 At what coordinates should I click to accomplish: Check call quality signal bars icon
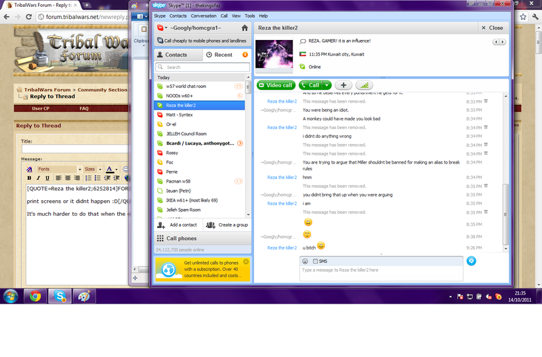(364, 85)
